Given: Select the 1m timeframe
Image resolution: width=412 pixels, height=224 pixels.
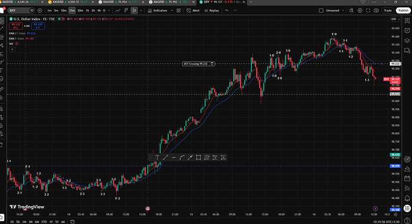Looking at the screenshot, I should coord(49,11).
